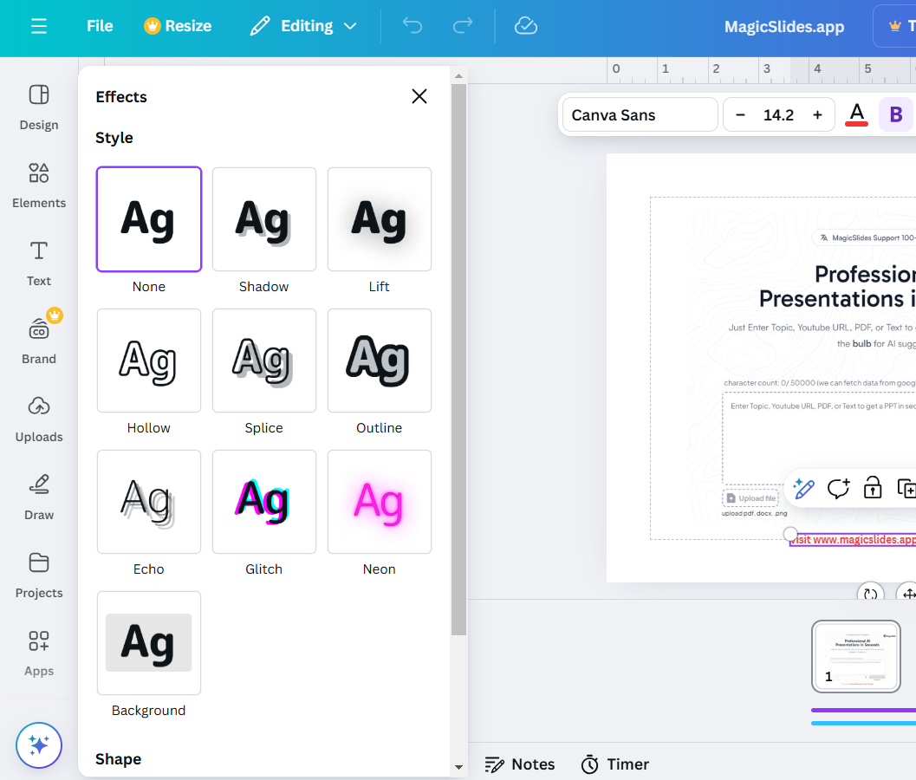Open the Apps sidebar tab
Image resolution: width=916 pixels, height=780 pixels.
(x=39, y=653)
